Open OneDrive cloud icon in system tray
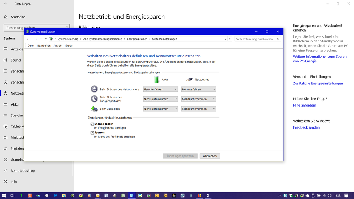The width and height of the screenshot is (354, 199). (308, 195)
